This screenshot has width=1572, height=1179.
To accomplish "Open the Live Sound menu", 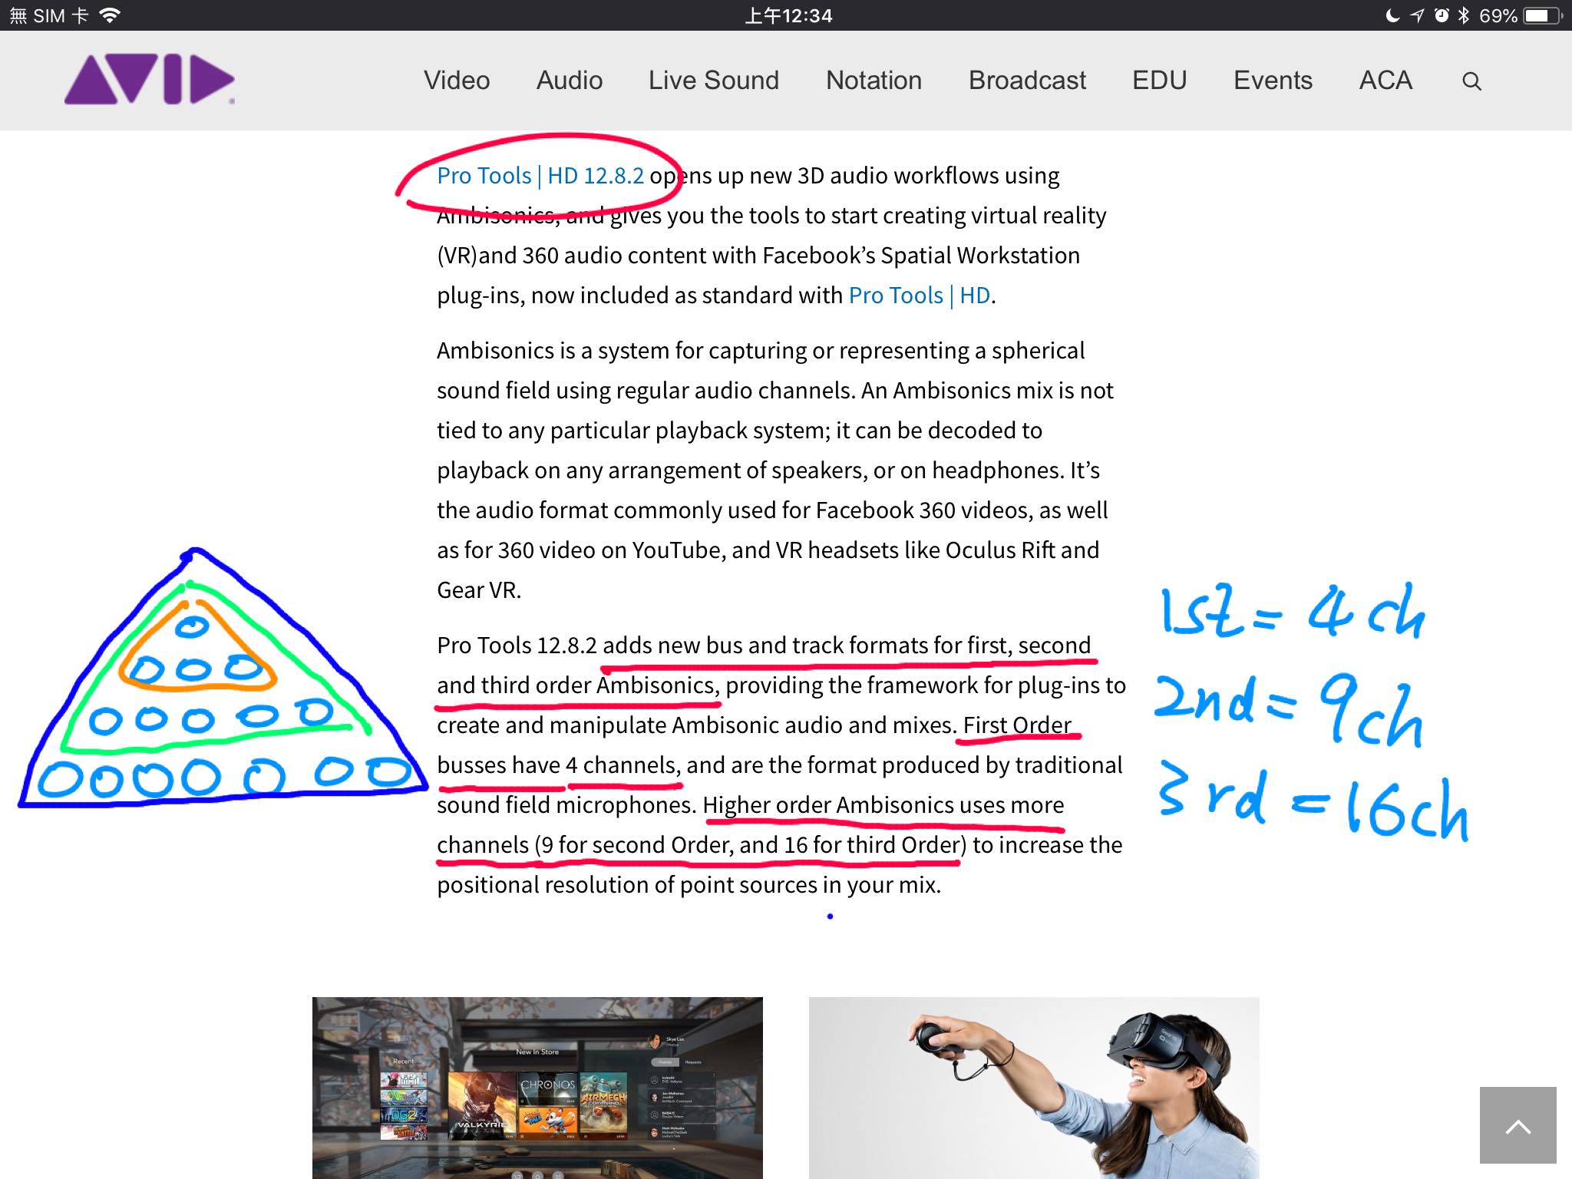I will 714,80.
